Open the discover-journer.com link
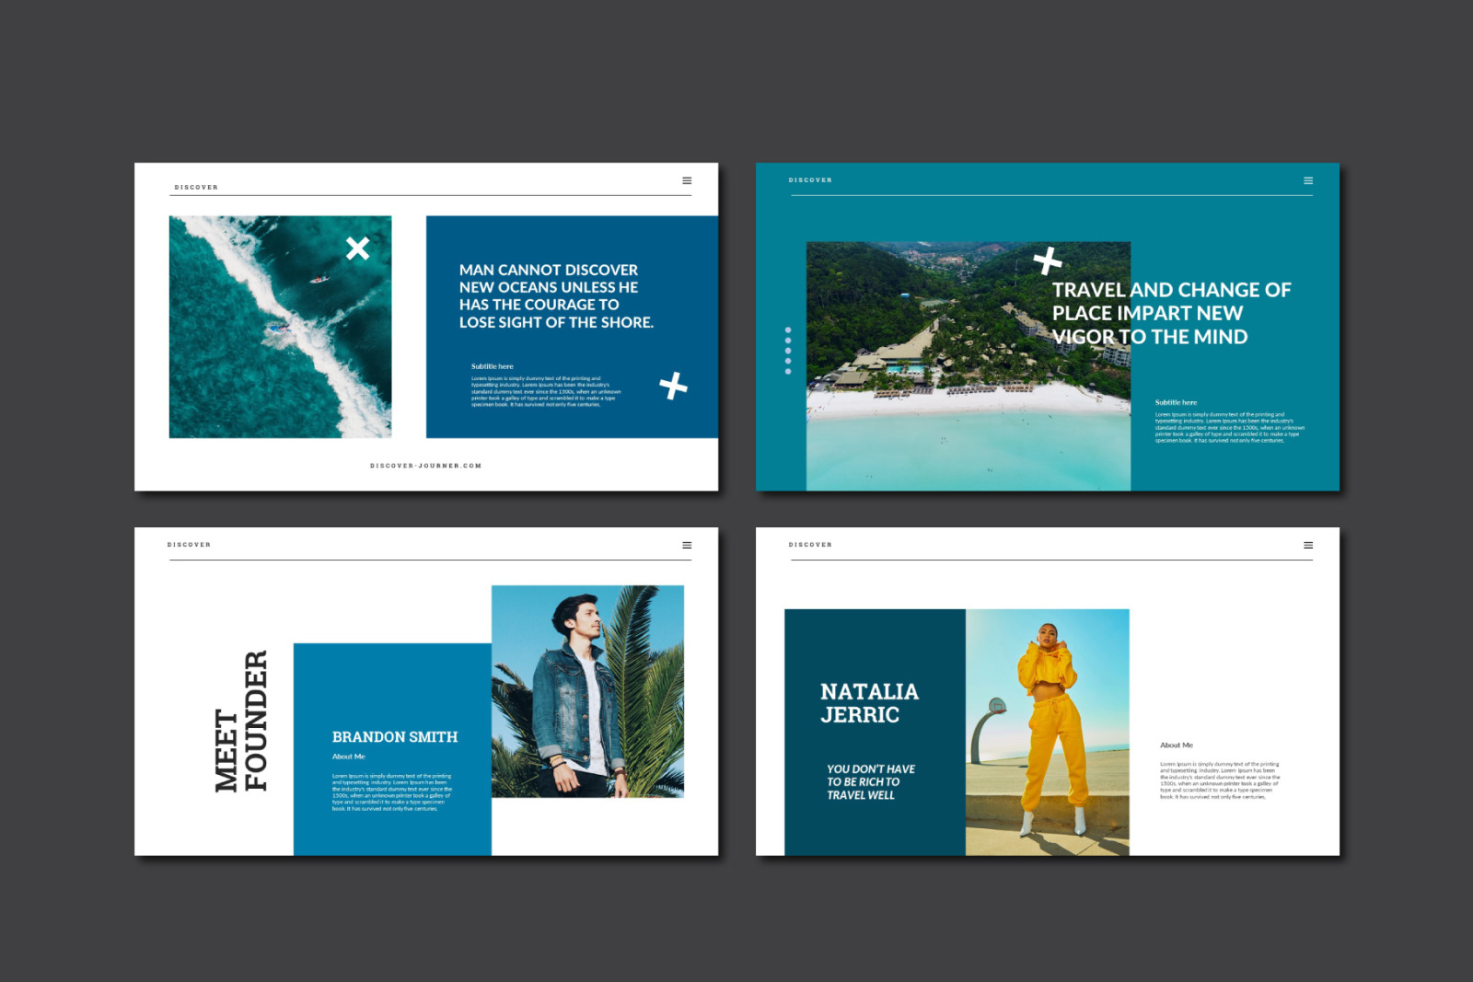Screen dimensions: 1473x982 click(x=425, y=466)
